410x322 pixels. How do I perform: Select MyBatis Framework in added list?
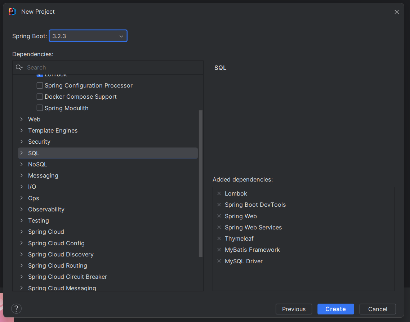(x=252, y=250)
